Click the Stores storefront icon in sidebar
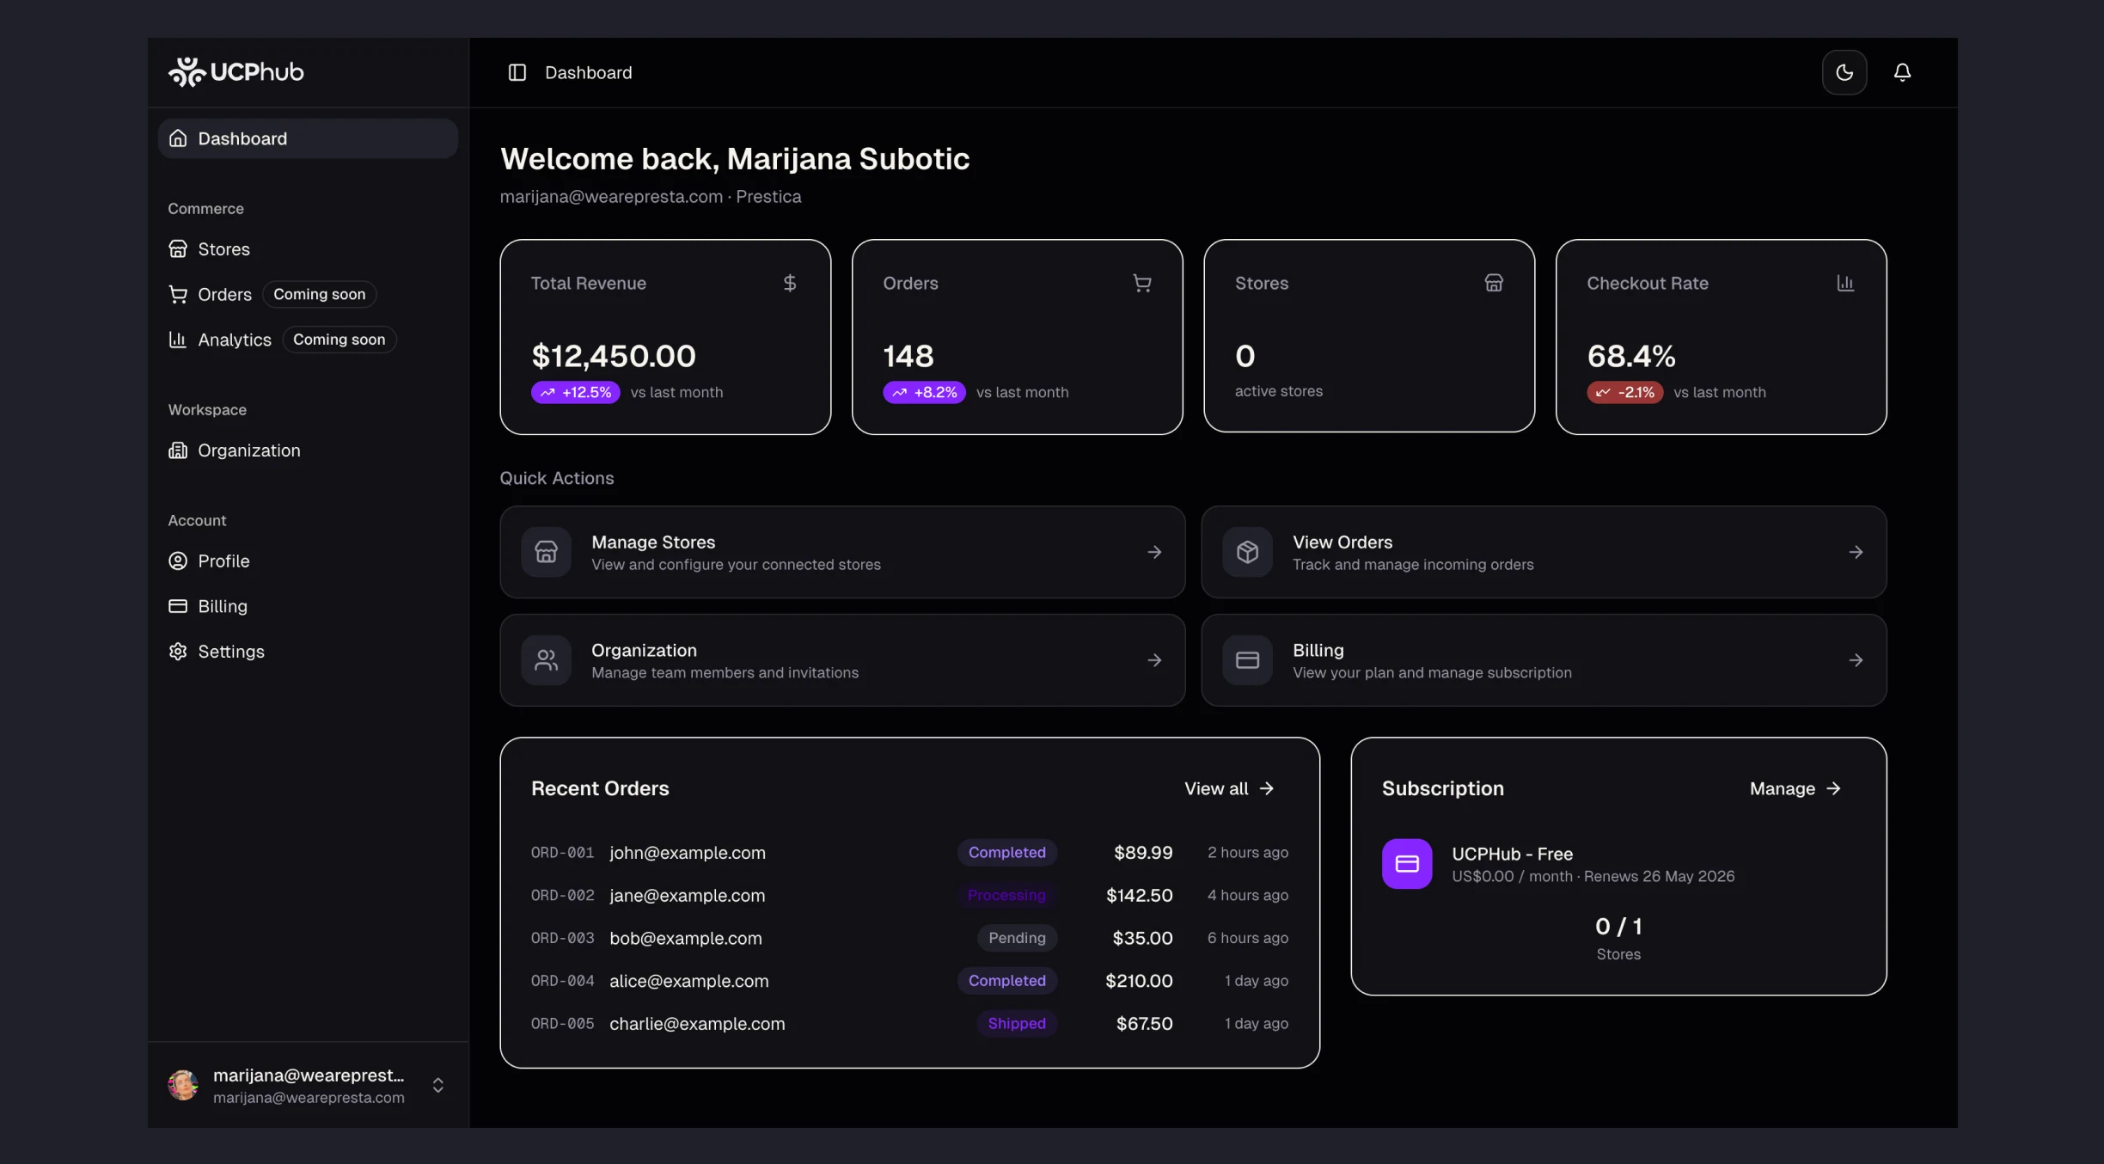Image resolution: width=2104 pixels, height=1164 pixels. pos(178,249)
